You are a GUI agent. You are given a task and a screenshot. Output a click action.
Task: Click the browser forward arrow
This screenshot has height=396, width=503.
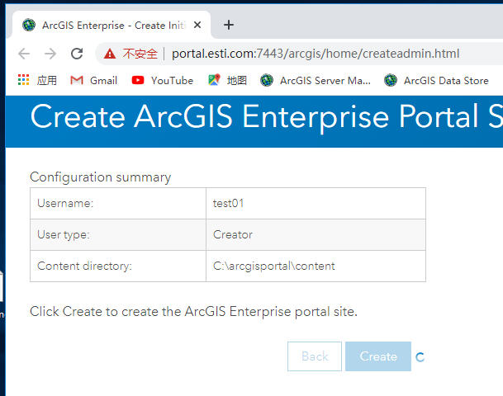click(x=50, y=54)
